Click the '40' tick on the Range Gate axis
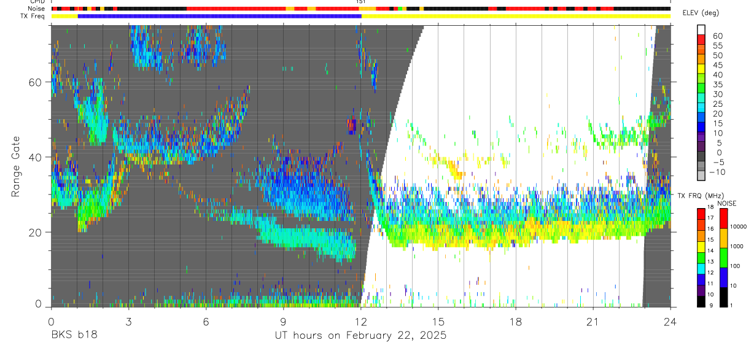 point(36,157)
